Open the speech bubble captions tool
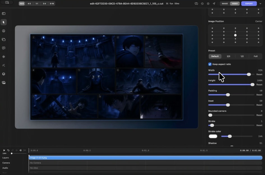Image resolution: width=265 pixels, height=175 pixels. coord(4,48)
